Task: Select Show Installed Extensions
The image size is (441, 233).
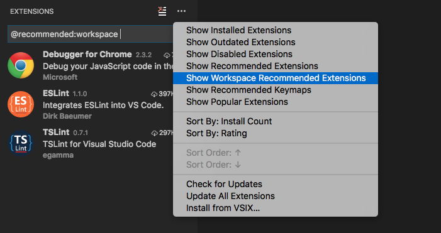Action: tap(276, 30)
